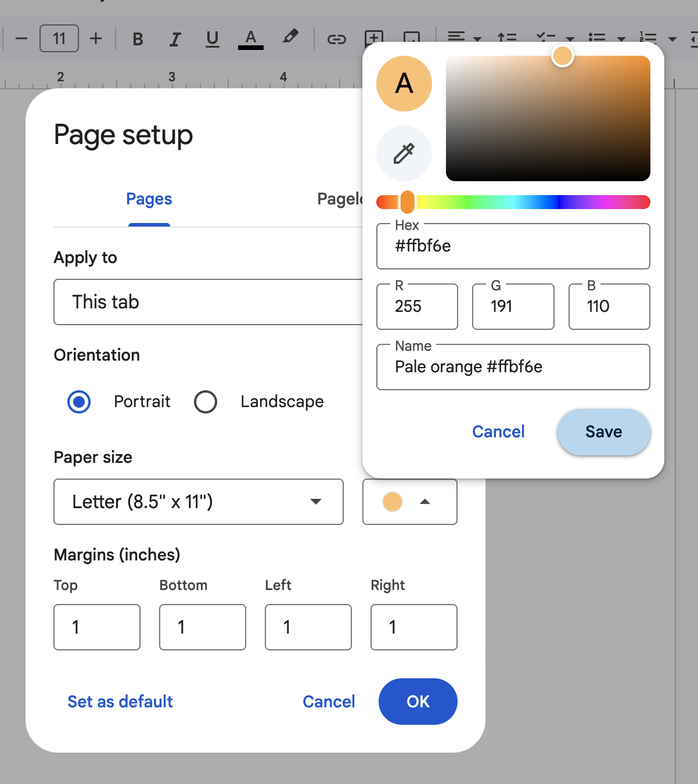Image resolution: width=698 pixels, height=784 pixels.
Task: Switch to the Pageless tab
Action: [x=340, y=199]
